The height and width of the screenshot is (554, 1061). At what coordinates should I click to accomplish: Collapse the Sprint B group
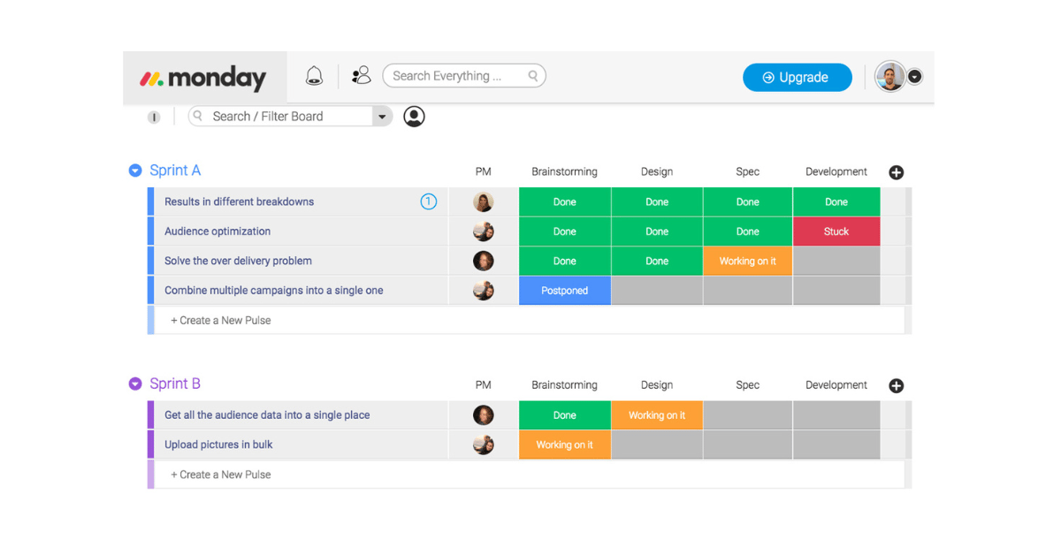coord(135,383)
